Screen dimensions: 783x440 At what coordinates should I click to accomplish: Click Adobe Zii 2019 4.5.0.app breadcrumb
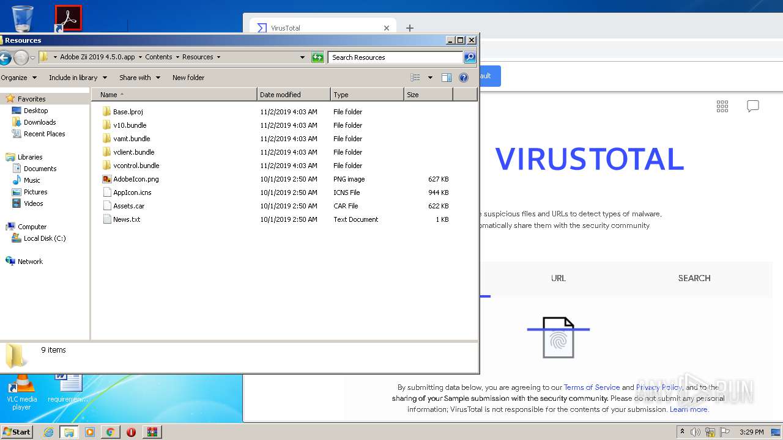(x=97, y=57)
